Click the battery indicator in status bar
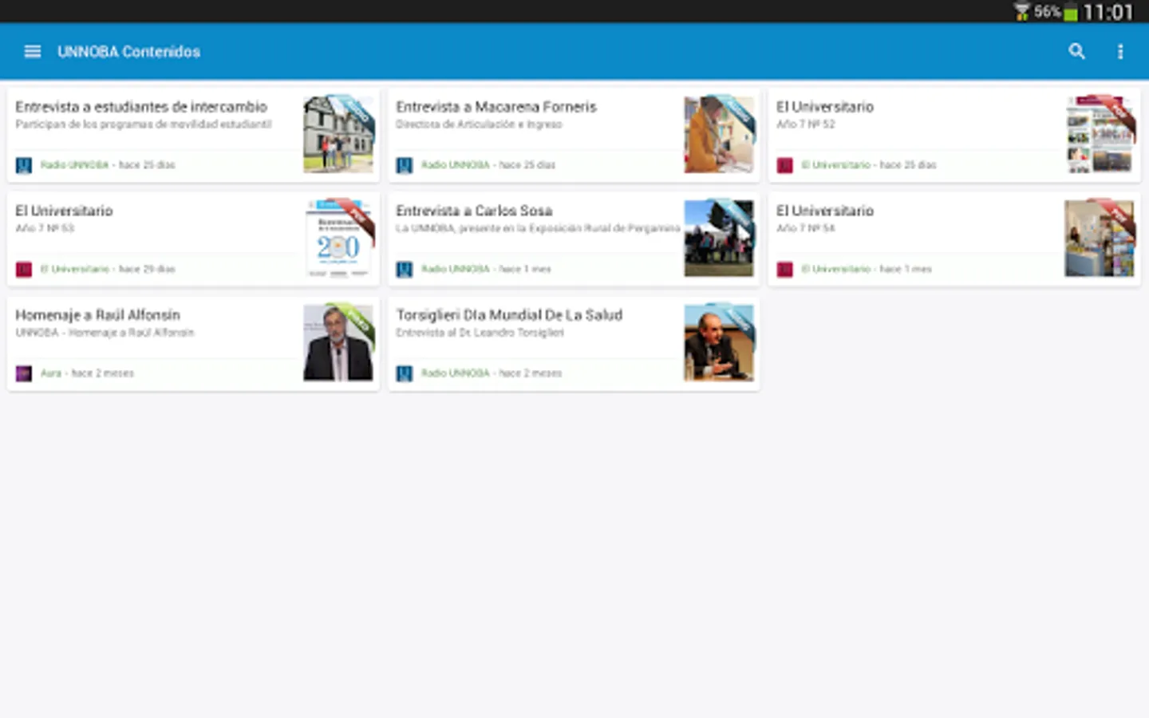The width and height of the screenshot is (1149, 718). 1071,12
